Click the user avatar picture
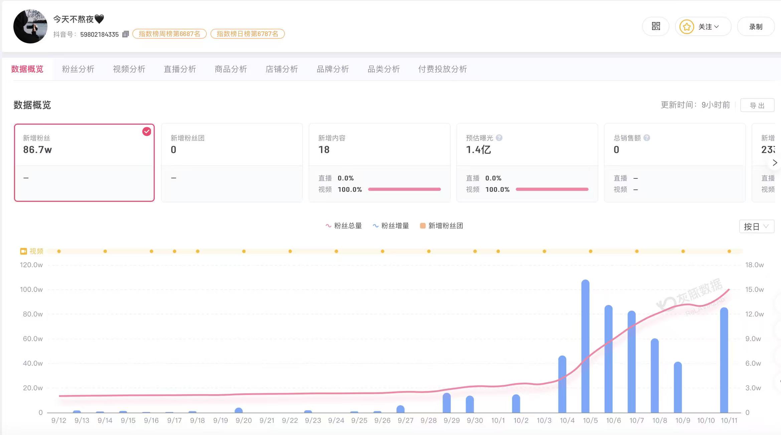 (x=30, y=26)
